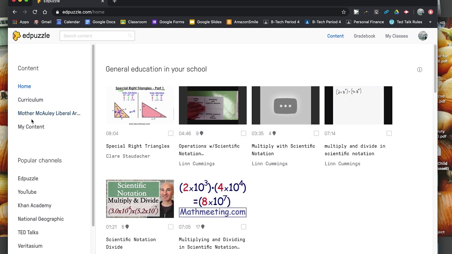Open the Apps bookmark grid
The height and width of the screenshot is (254, 452).
(20, 22)
